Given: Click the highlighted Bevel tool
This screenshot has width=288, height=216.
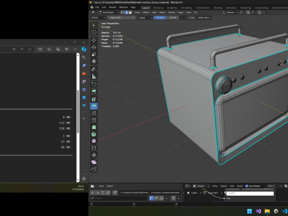Looking at the screenshot, I should click(x=94, y=106).
